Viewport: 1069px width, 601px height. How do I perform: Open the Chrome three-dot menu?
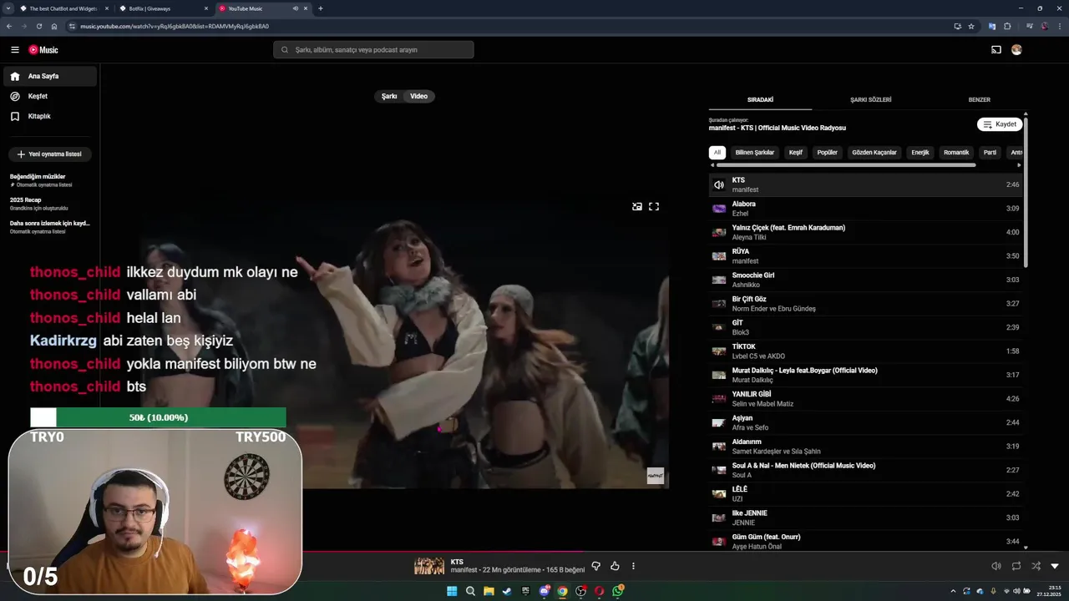tap(1059, 26)
